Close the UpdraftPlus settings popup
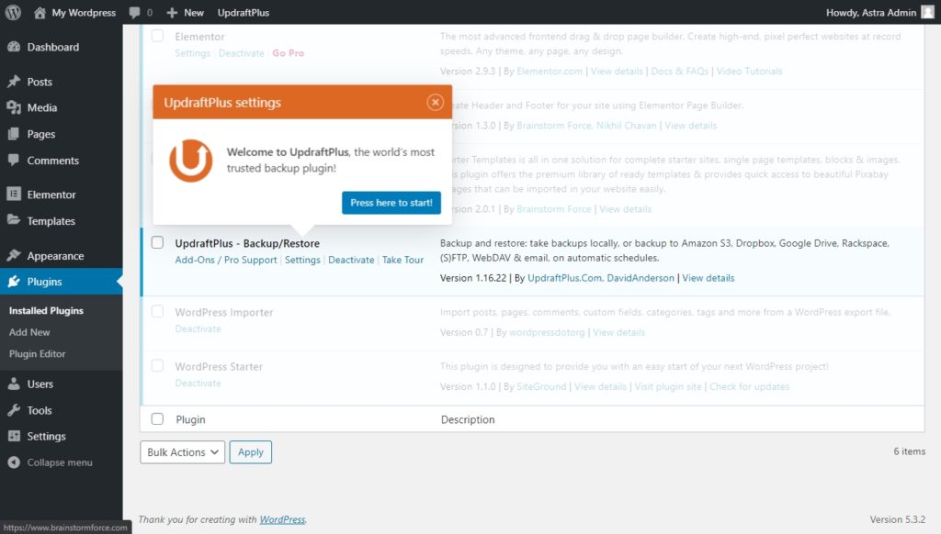 tap(435, 103)
